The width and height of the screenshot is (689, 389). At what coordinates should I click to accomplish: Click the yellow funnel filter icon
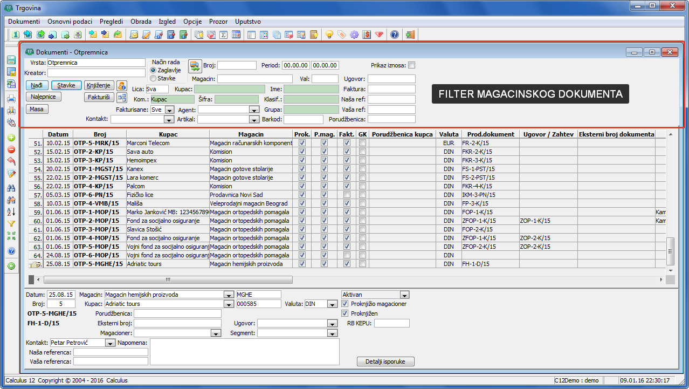11,223
